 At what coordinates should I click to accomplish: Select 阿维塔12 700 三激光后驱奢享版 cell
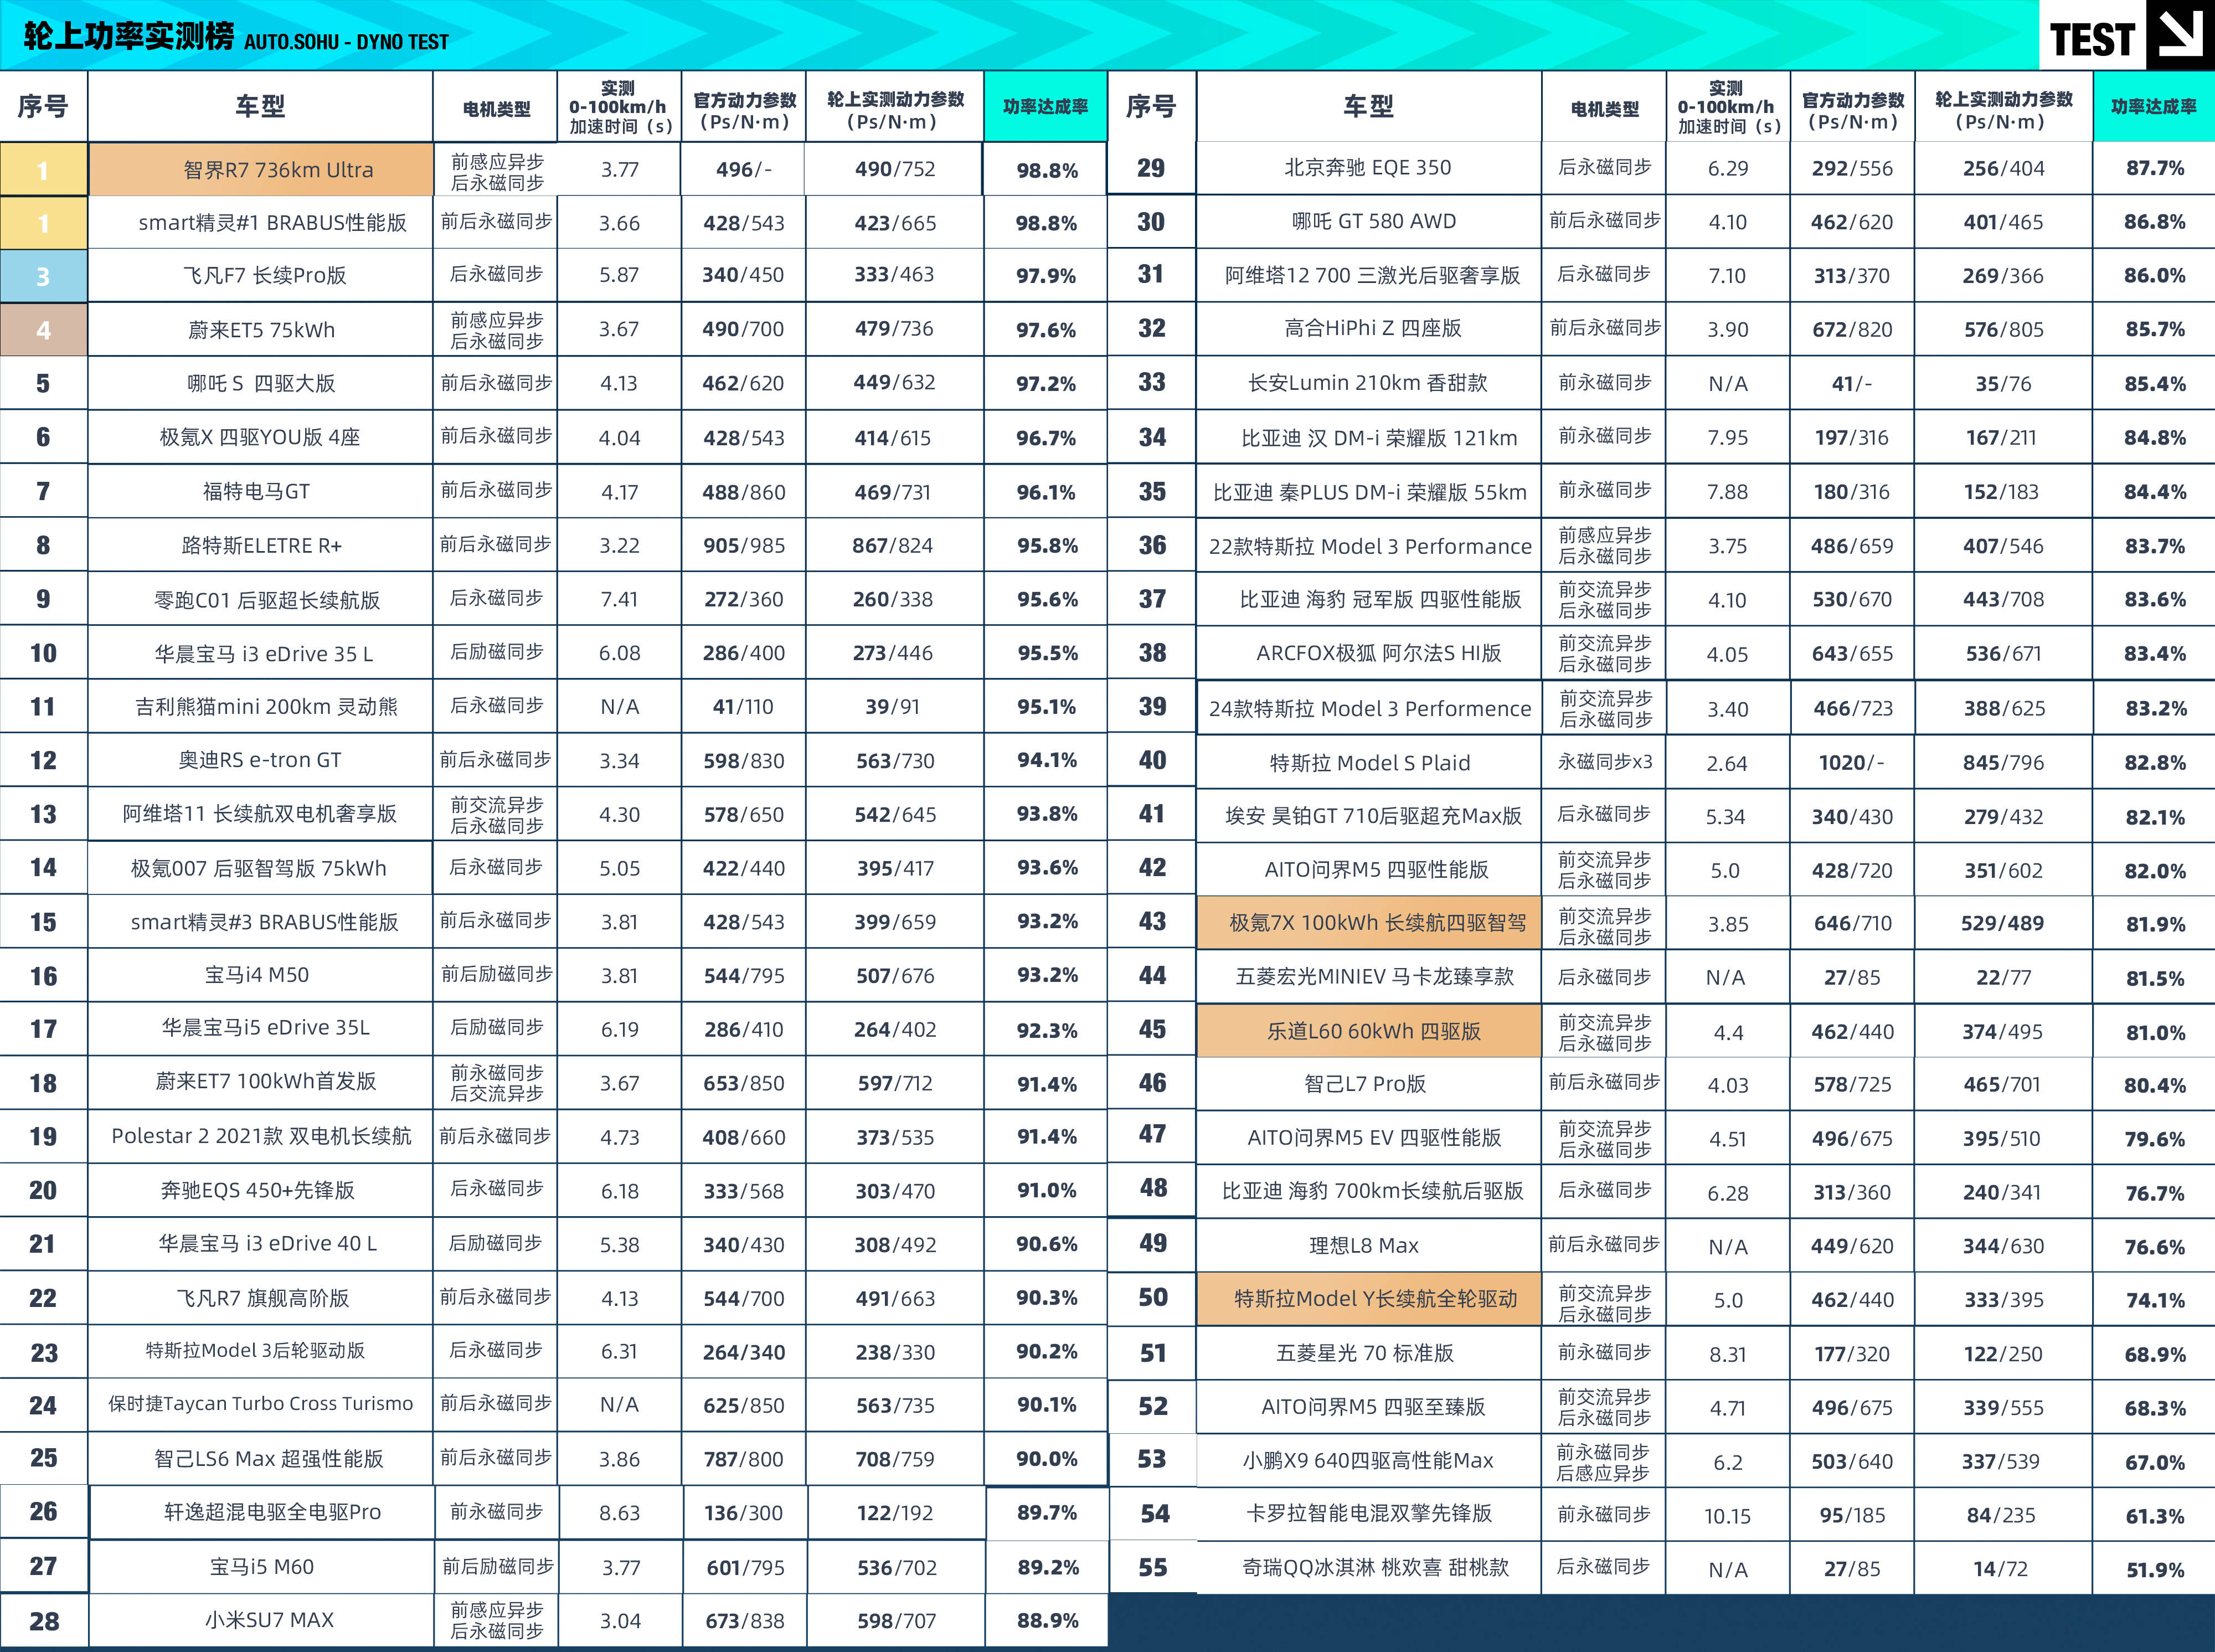tap(1369, 275)
